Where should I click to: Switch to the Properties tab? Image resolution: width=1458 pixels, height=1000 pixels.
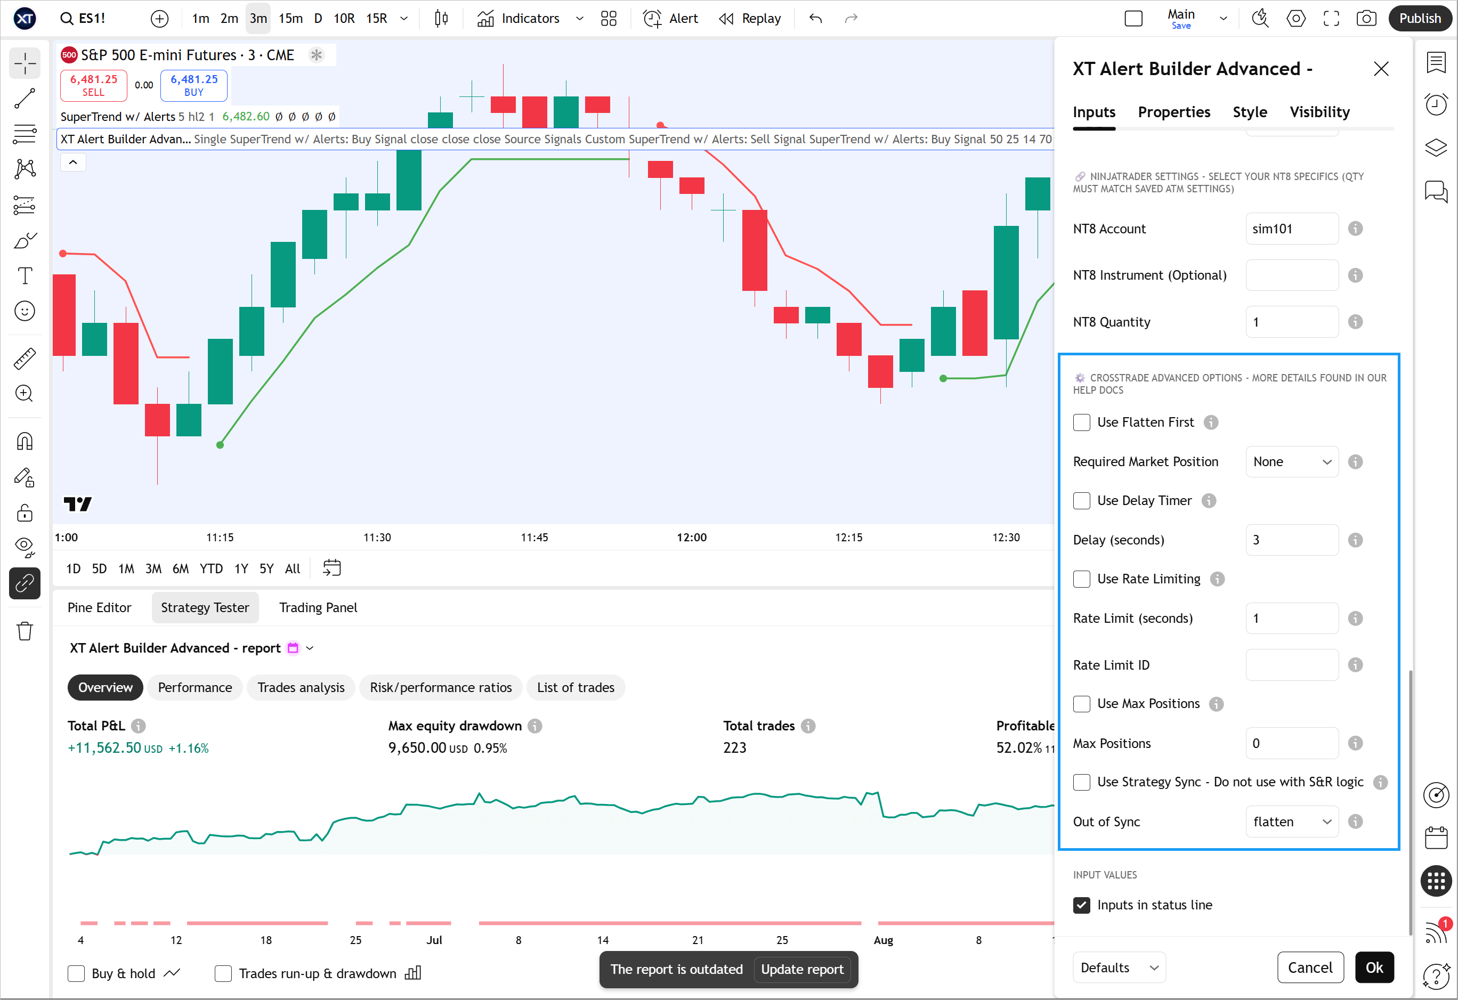coord(1174,112)
